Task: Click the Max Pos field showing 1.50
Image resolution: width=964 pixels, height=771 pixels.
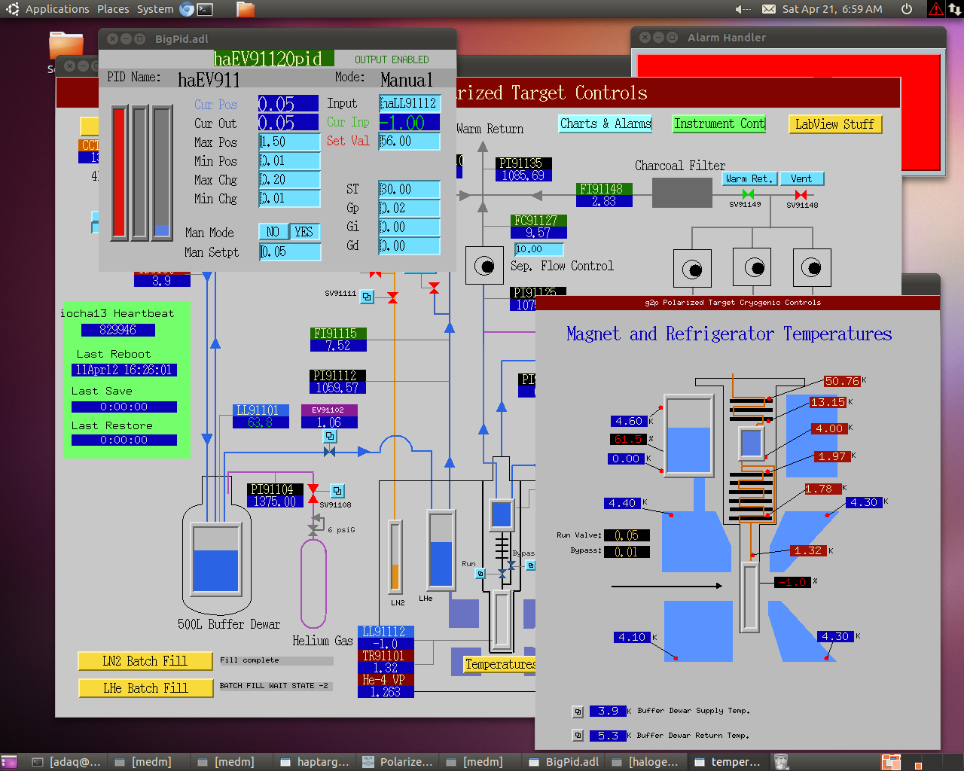Action: pos(289,142)
